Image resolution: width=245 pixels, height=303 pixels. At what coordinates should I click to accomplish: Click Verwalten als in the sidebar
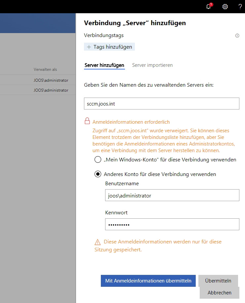[x=45, y=69]
